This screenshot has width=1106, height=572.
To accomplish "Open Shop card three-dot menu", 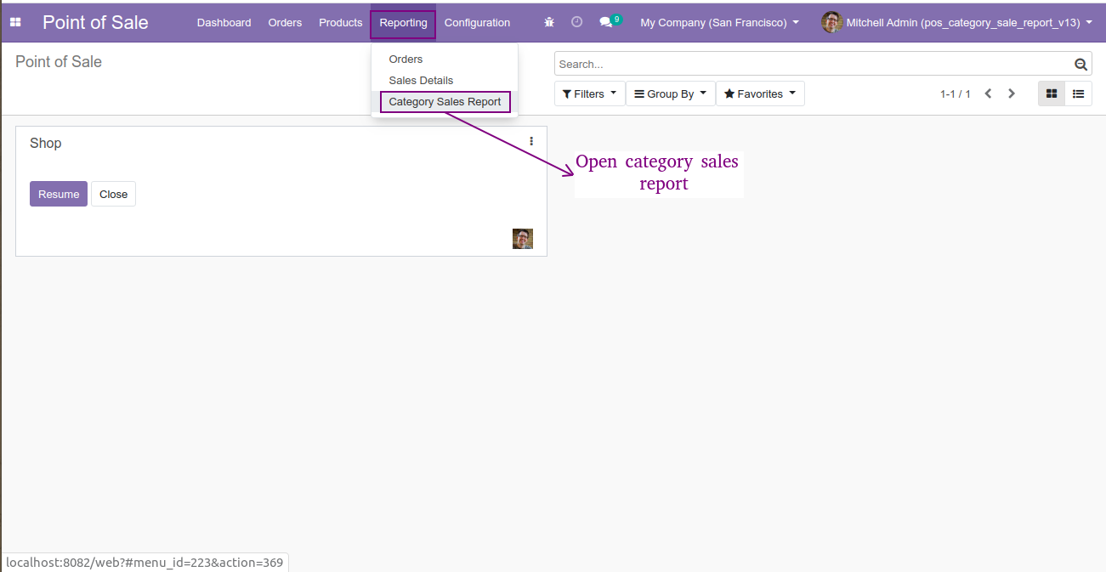I will (531, 141).
